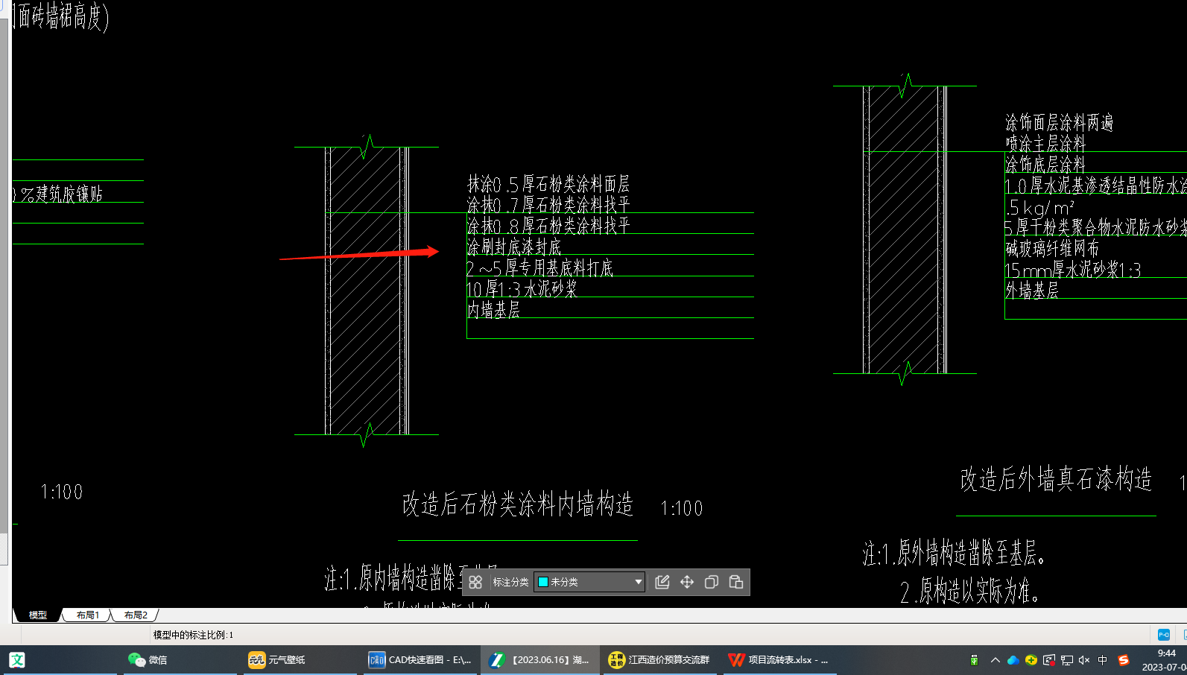Click the edit annotation pencil icon
This screenshot has width=1187, height=675.
(662, 582)
